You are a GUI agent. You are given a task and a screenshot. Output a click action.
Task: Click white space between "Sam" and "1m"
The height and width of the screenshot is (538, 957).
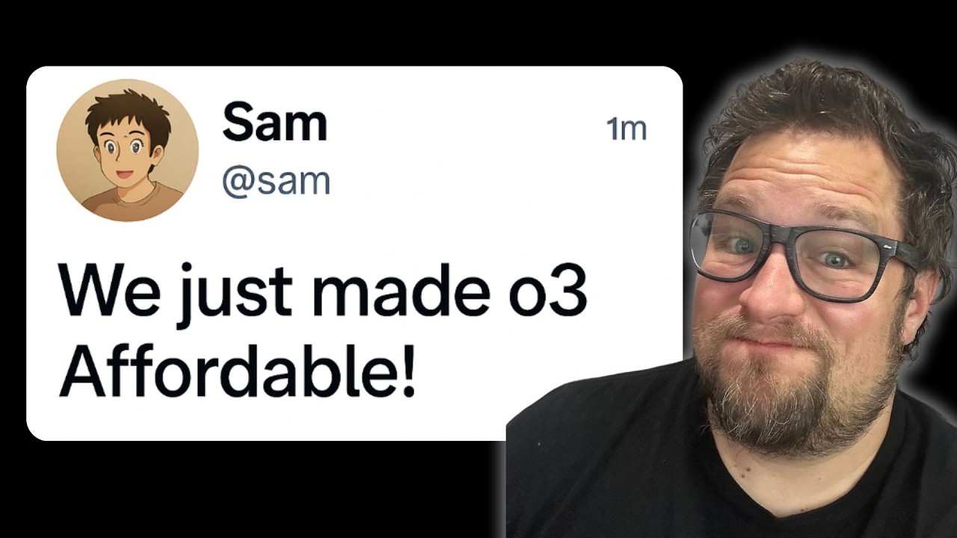coord(464,127)
